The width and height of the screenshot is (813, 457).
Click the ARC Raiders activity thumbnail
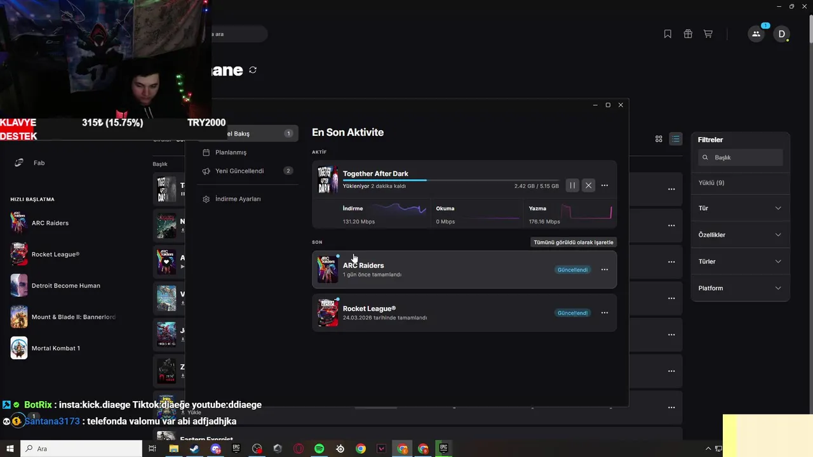328,270
